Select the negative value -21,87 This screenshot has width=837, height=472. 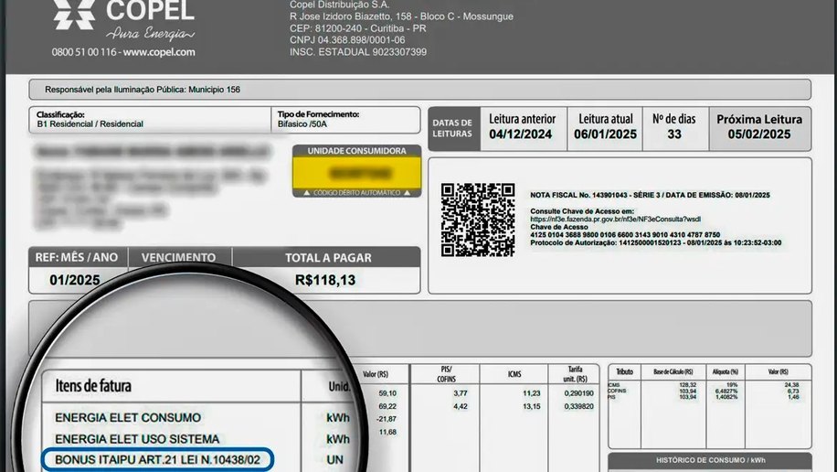coord(387,419)
